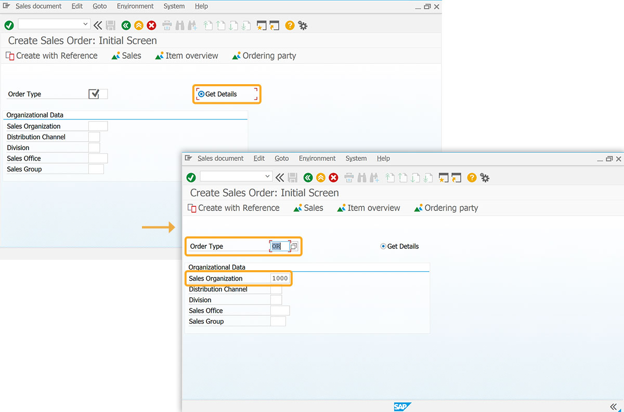Viewport: 624px width, 412px height.
Task: Click the Print icon in front window
Action: 349,177
